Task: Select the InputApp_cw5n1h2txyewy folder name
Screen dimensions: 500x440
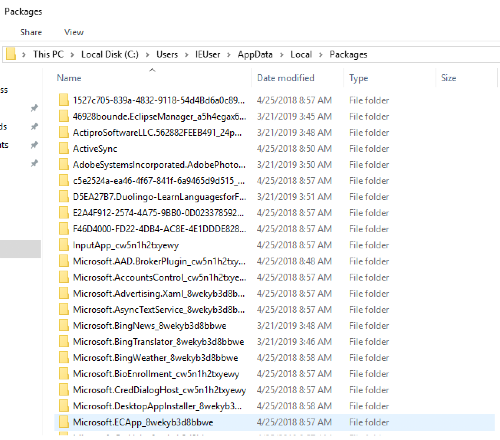Action: point(126,245)
